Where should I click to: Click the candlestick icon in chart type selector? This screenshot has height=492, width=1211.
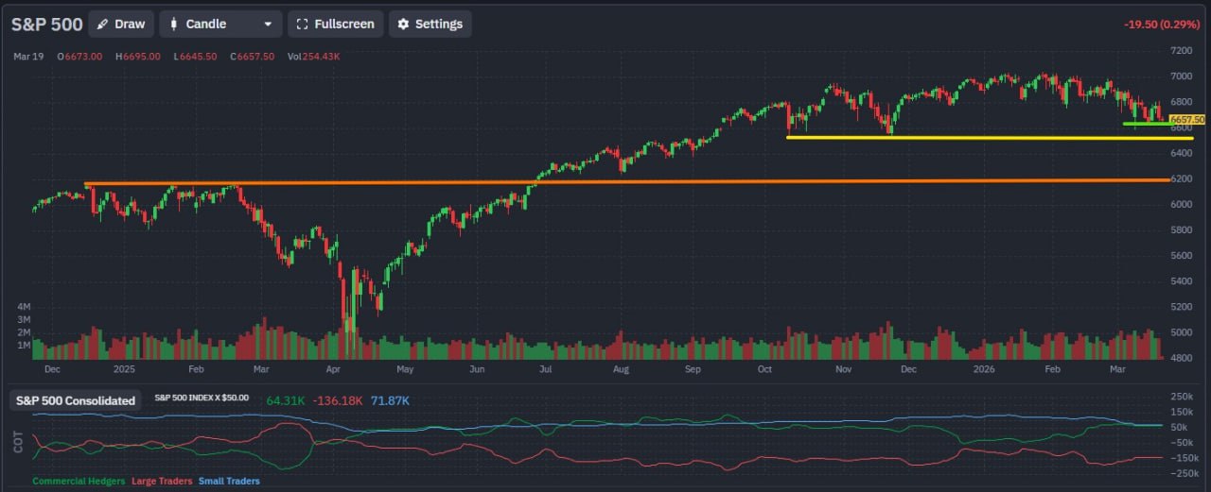[173, 24]
